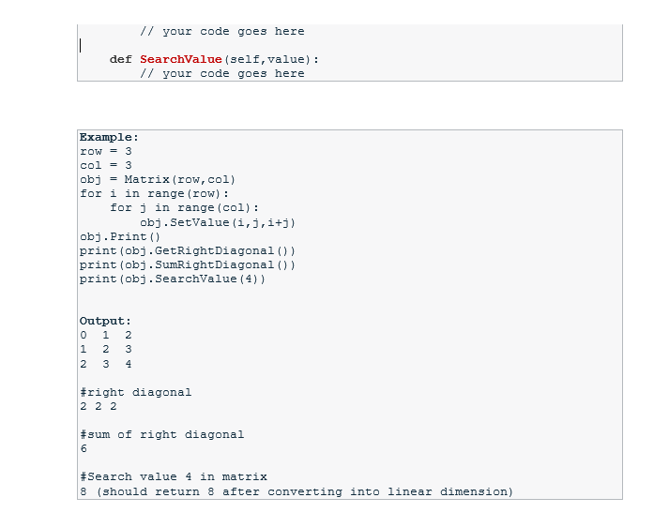Image resolution: width=654 pixels, height=528 pixels.
Task: Click the '#Search value 4 in matrix' comment
Action: coord(173,476)
